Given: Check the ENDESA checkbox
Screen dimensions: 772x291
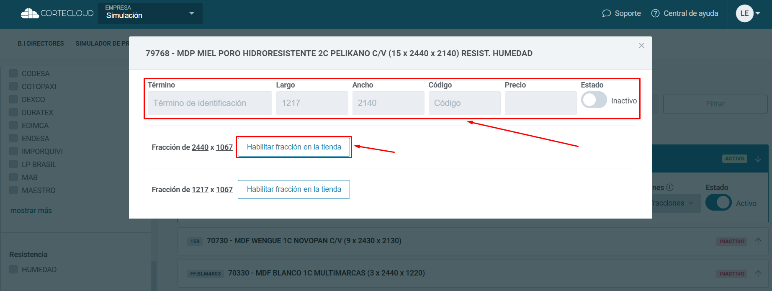Looking at the screenshot, I should (13, 139).
